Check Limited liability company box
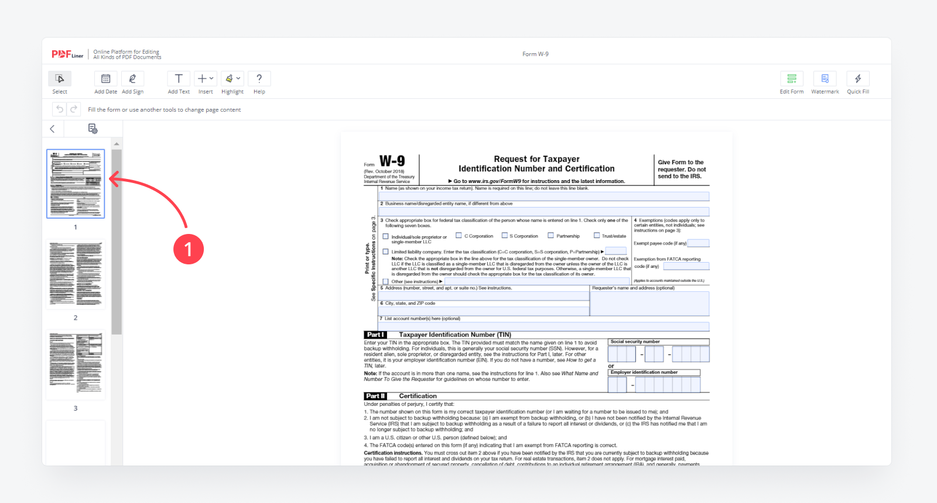This screenshot has width=937, height=503. point(385,251)
